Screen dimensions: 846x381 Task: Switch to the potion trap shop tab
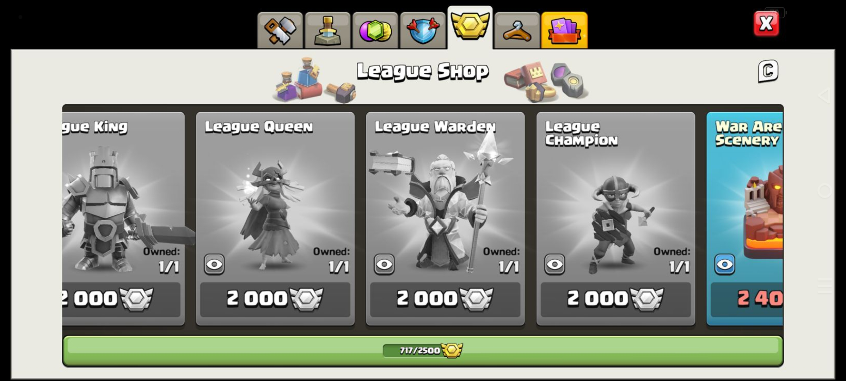coord(327,30)
